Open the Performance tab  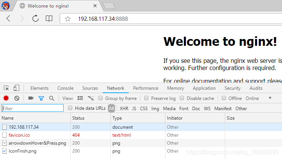tap(145, 88)
